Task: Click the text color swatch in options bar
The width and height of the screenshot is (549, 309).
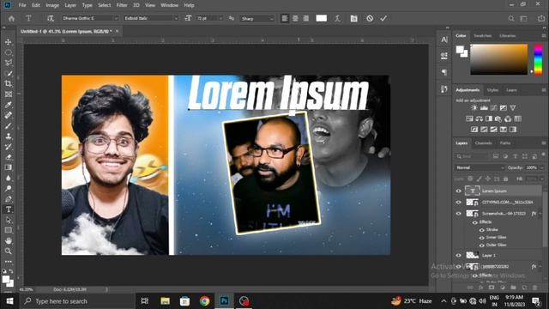Action: (x=321, y=18)
